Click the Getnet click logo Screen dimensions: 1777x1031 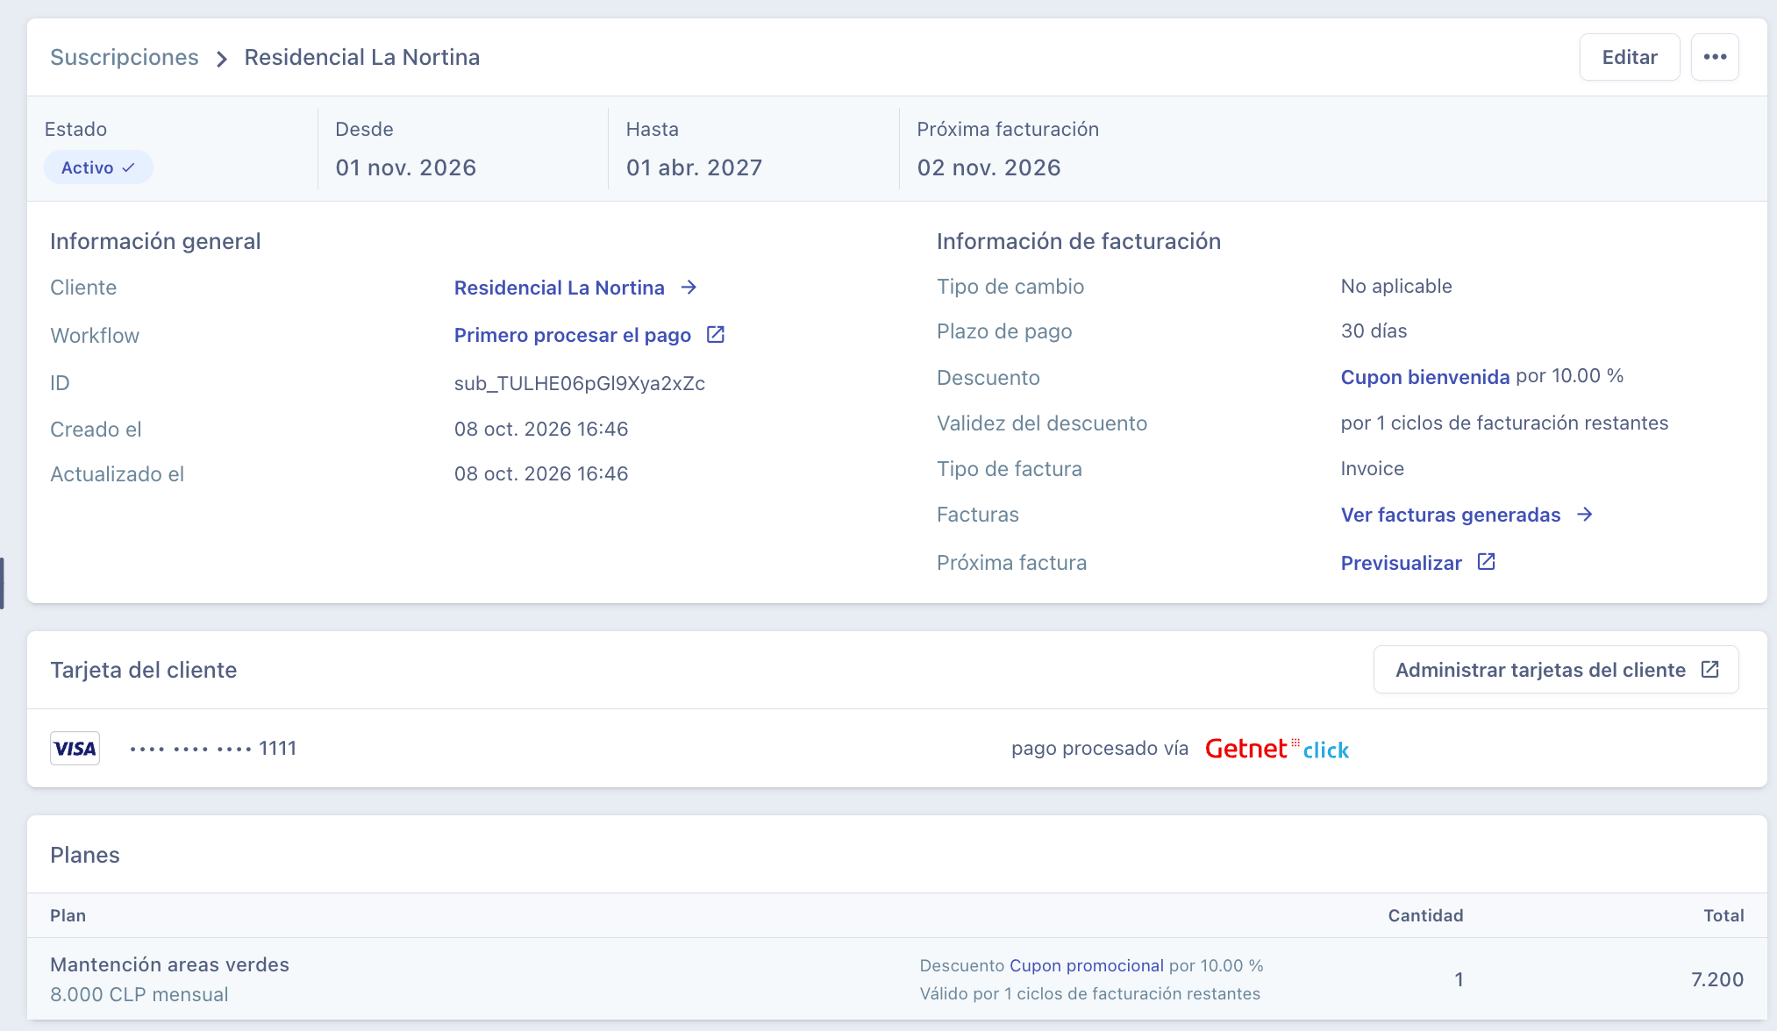click(1277, 749)
